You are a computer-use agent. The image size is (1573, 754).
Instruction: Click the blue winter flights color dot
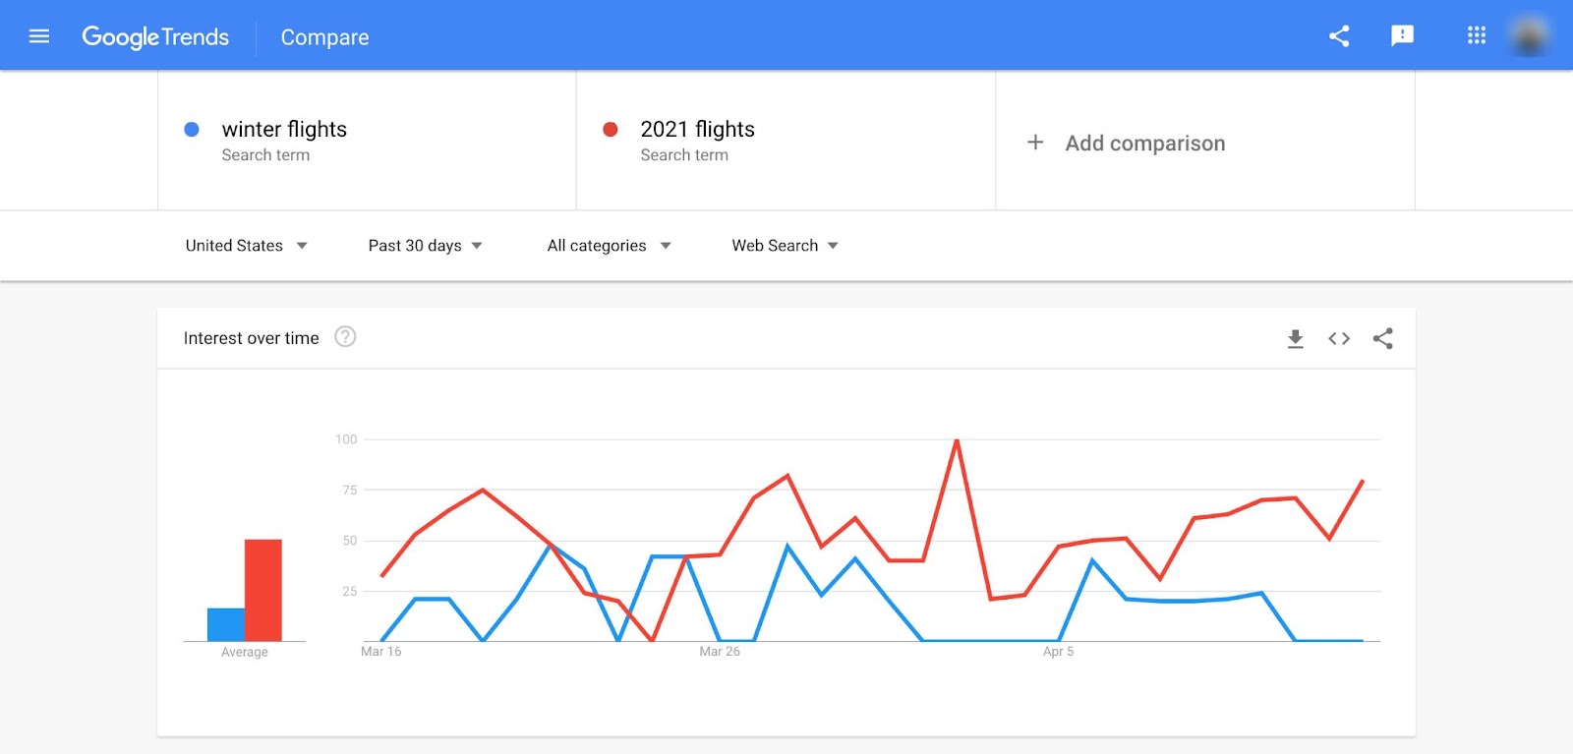click(x=192, y=130)
